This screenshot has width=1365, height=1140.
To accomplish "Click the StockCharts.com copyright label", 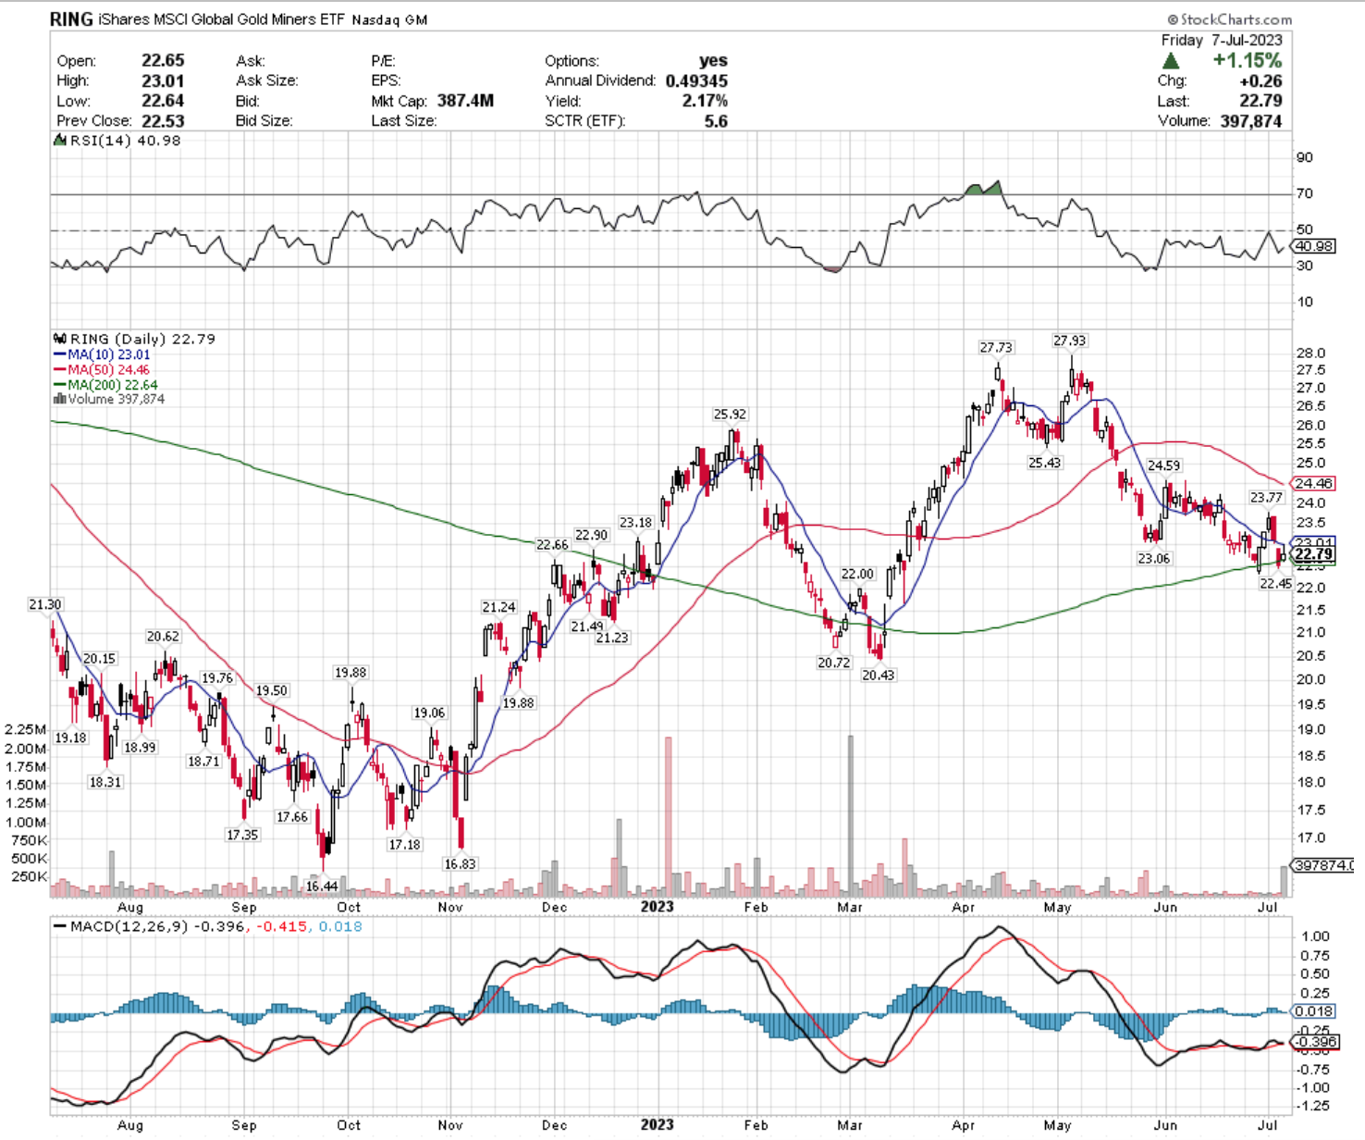I will [x=1229, y=19].
